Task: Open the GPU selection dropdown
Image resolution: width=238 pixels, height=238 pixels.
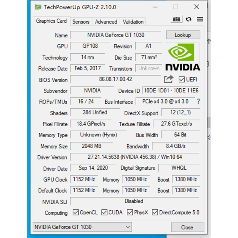Action: [x=82, y=227]
